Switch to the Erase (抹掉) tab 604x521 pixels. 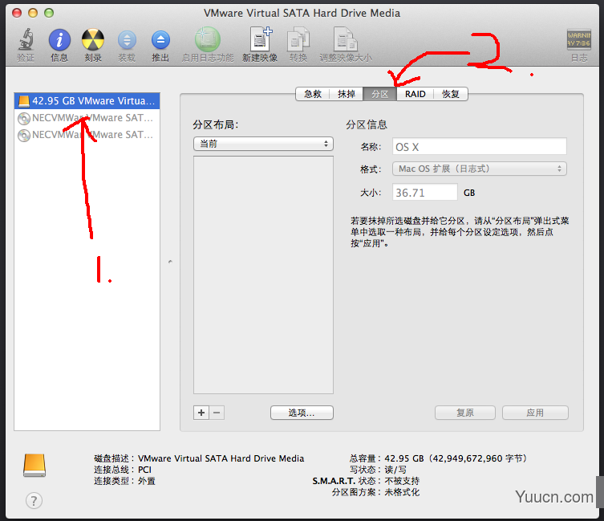pyautogui.click(x=347, y=94)
